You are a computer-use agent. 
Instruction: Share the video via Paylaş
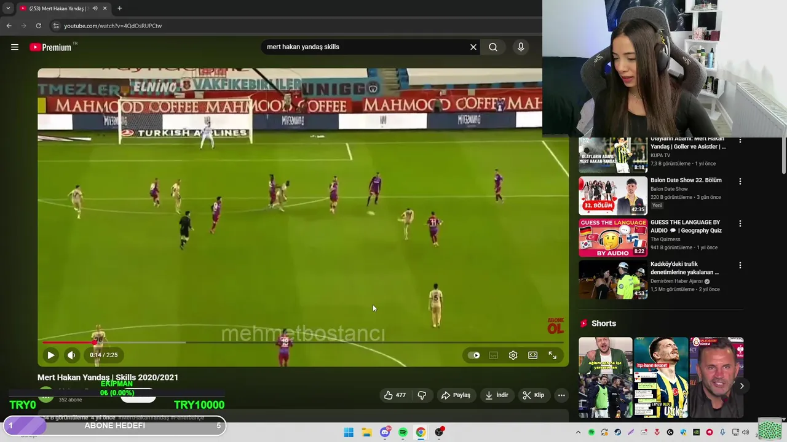click(456, 395)
